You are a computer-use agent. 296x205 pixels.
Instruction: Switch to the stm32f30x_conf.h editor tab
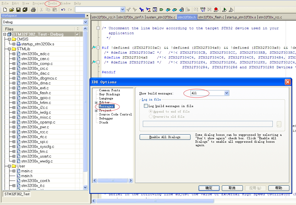tap(131, 17)
